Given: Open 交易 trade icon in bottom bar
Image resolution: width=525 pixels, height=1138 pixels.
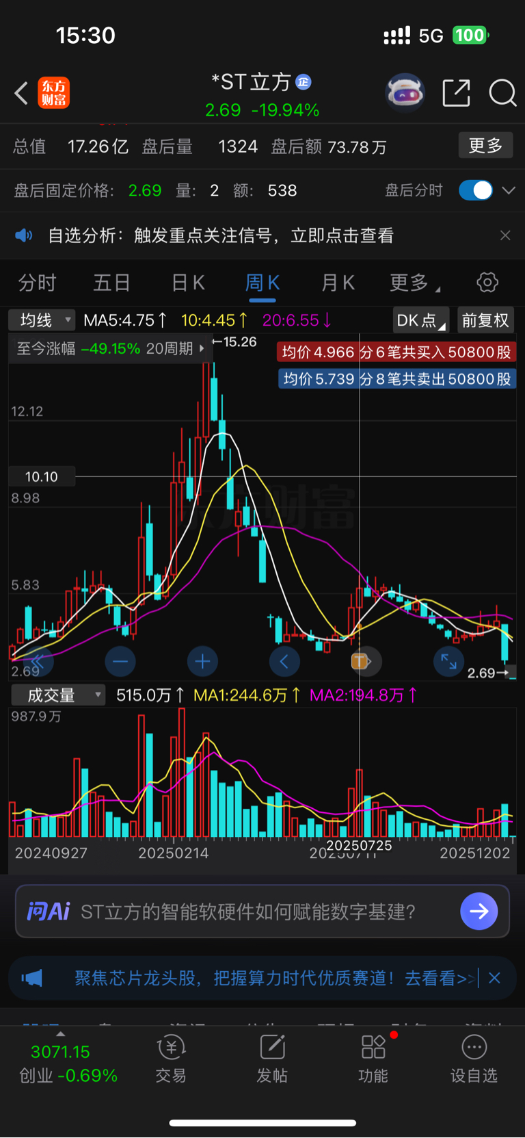Looking at the screenshot, I should (171, 1059).
